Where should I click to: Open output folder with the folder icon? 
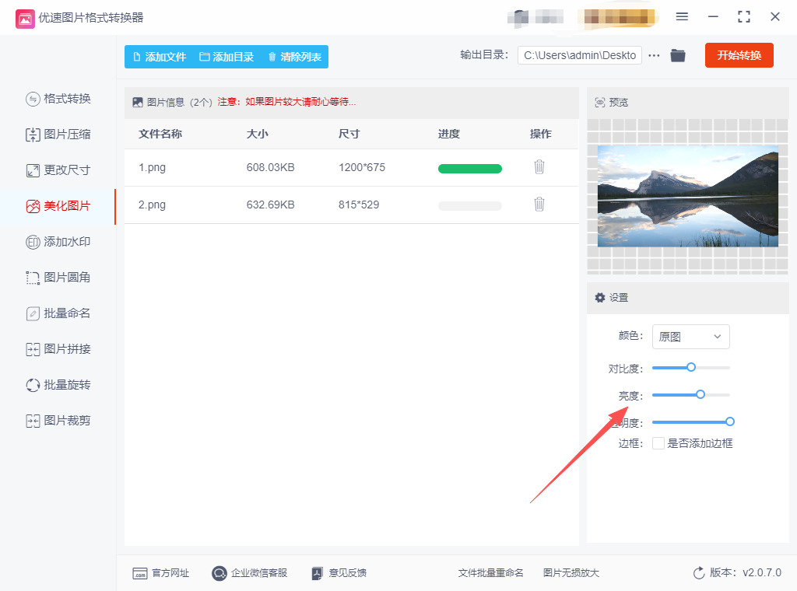point(678,55)
